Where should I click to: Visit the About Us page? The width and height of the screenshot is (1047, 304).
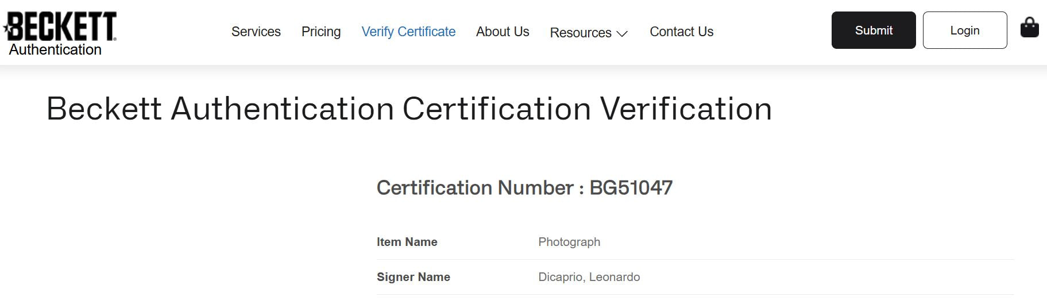[x=503, y=32]
